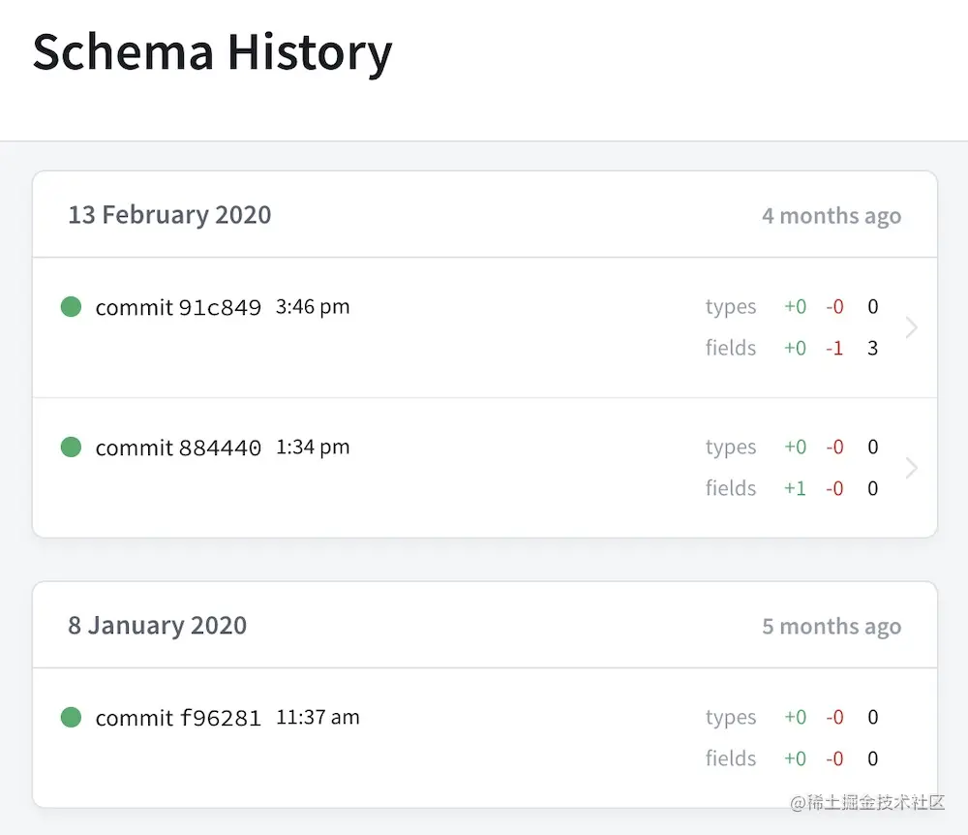The width and height of the screenshot is (968, 835).
Task: Click the fields total 3 for commit 91c849
Action: point(872,348)
